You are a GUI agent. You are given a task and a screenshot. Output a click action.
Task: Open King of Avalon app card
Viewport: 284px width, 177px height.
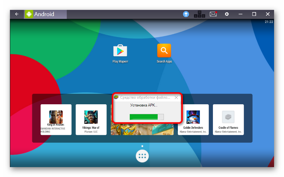pos(56,119)
